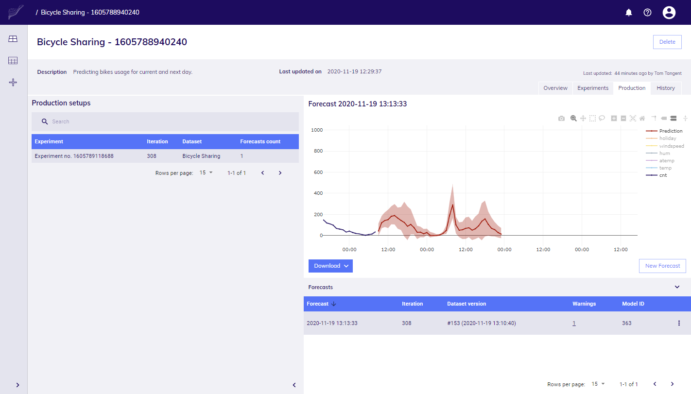Select forecast row 2020-11-19 13:13:33
691x394 pixels.
pyautogui.click(x=497, y=323)
